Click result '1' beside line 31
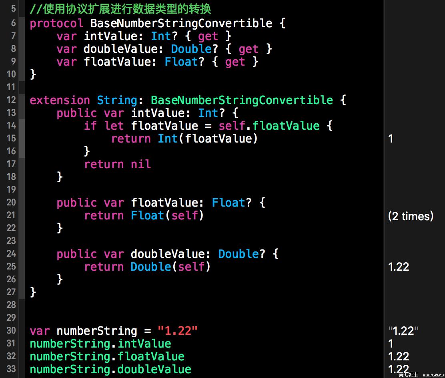This screenshot has width=445, height=378. [x=391, y=344]
